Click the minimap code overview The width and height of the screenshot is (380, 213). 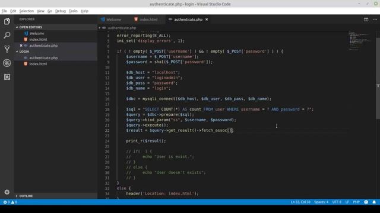click(x=360, y=41)
